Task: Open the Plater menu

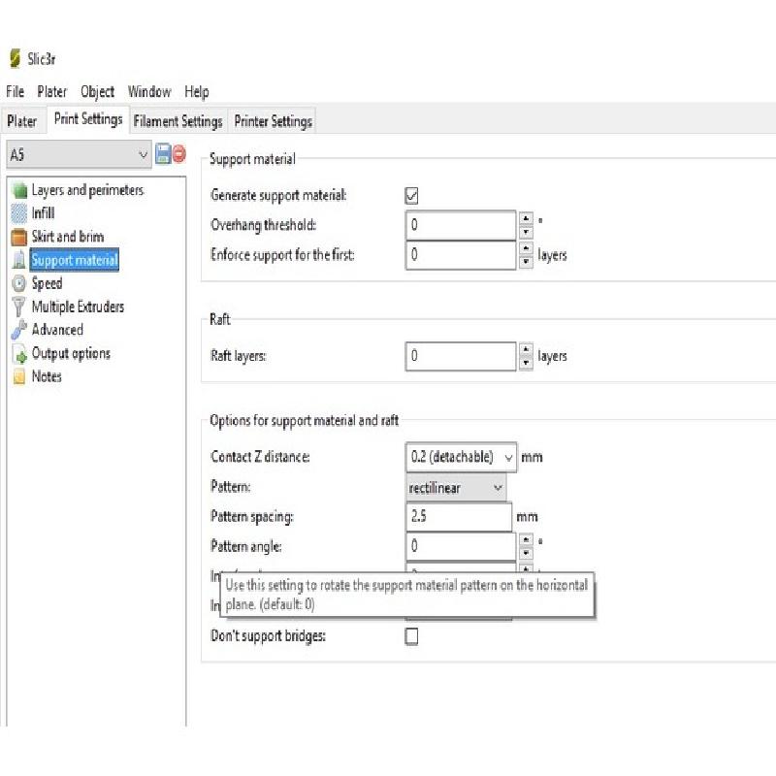Action: 52,91
